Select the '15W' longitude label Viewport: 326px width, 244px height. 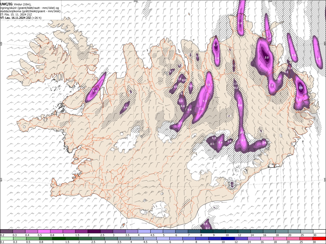tap(270, 1)
